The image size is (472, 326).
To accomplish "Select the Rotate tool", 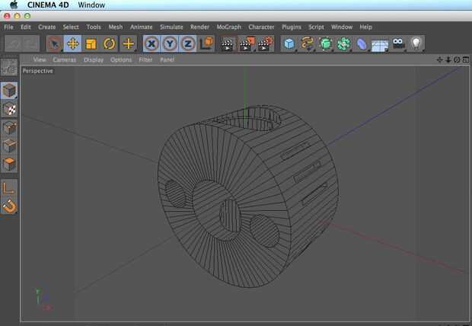I will tap(110, 43).
